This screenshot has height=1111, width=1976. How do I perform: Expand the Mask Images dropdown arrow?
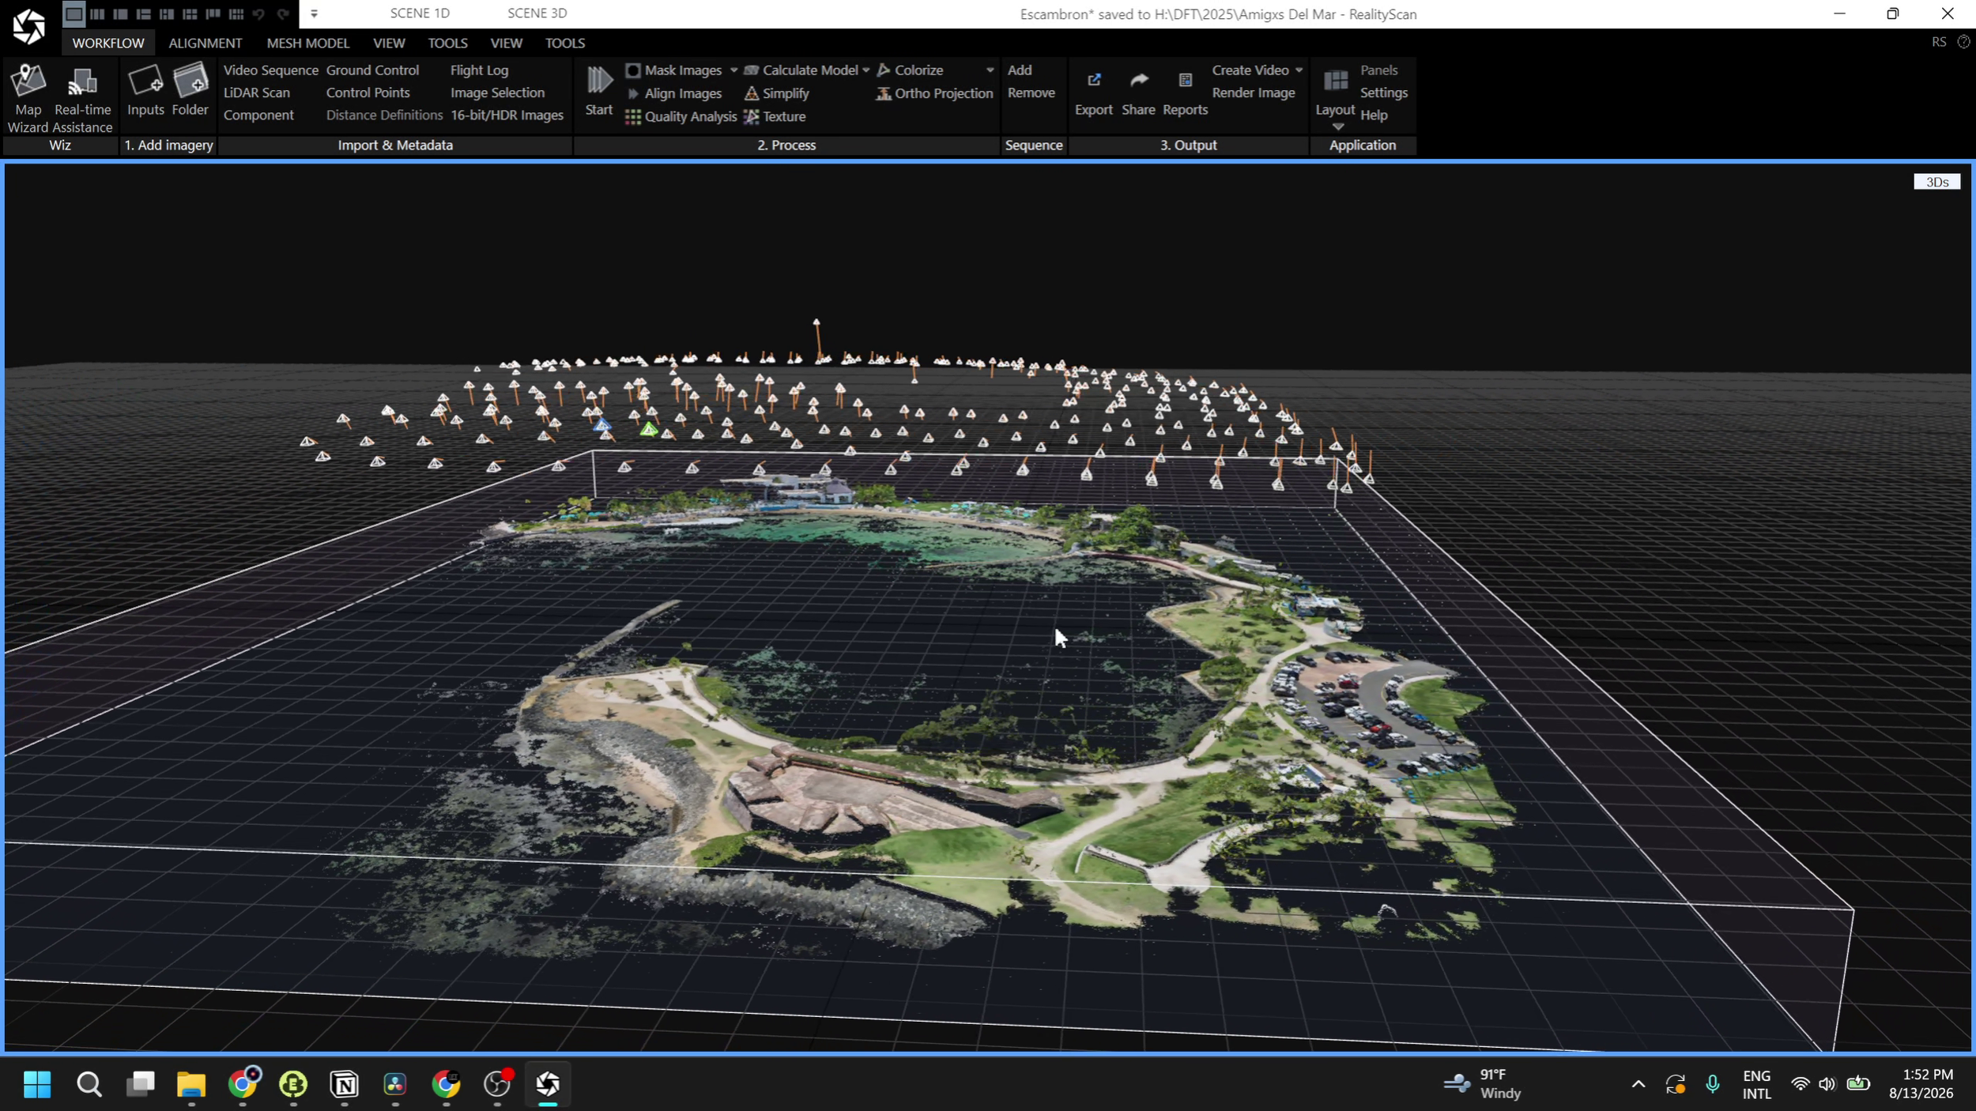[x=733, y=70]
